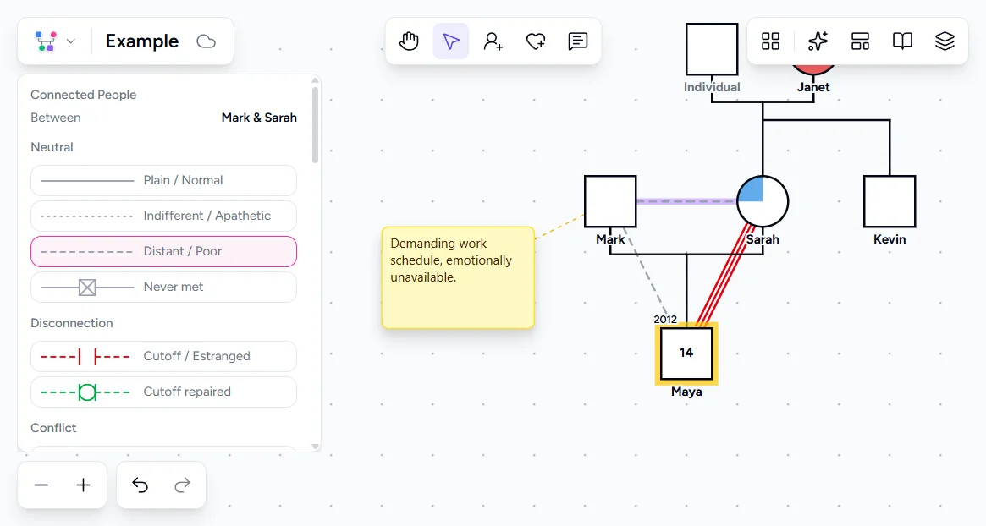Click the AI sparkle icon
The image size is (986, 526).
(818, 41)
